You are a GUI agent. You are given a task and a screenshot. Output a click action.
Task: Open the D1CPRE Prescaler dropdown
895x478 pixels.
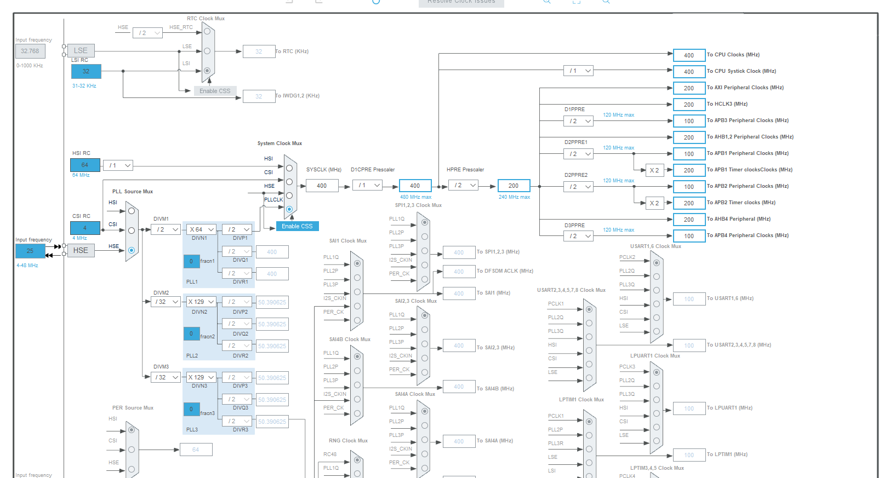pos(367,186)
